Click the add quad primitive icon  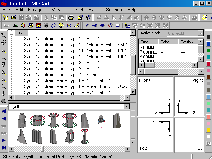(x=102, y=25)
